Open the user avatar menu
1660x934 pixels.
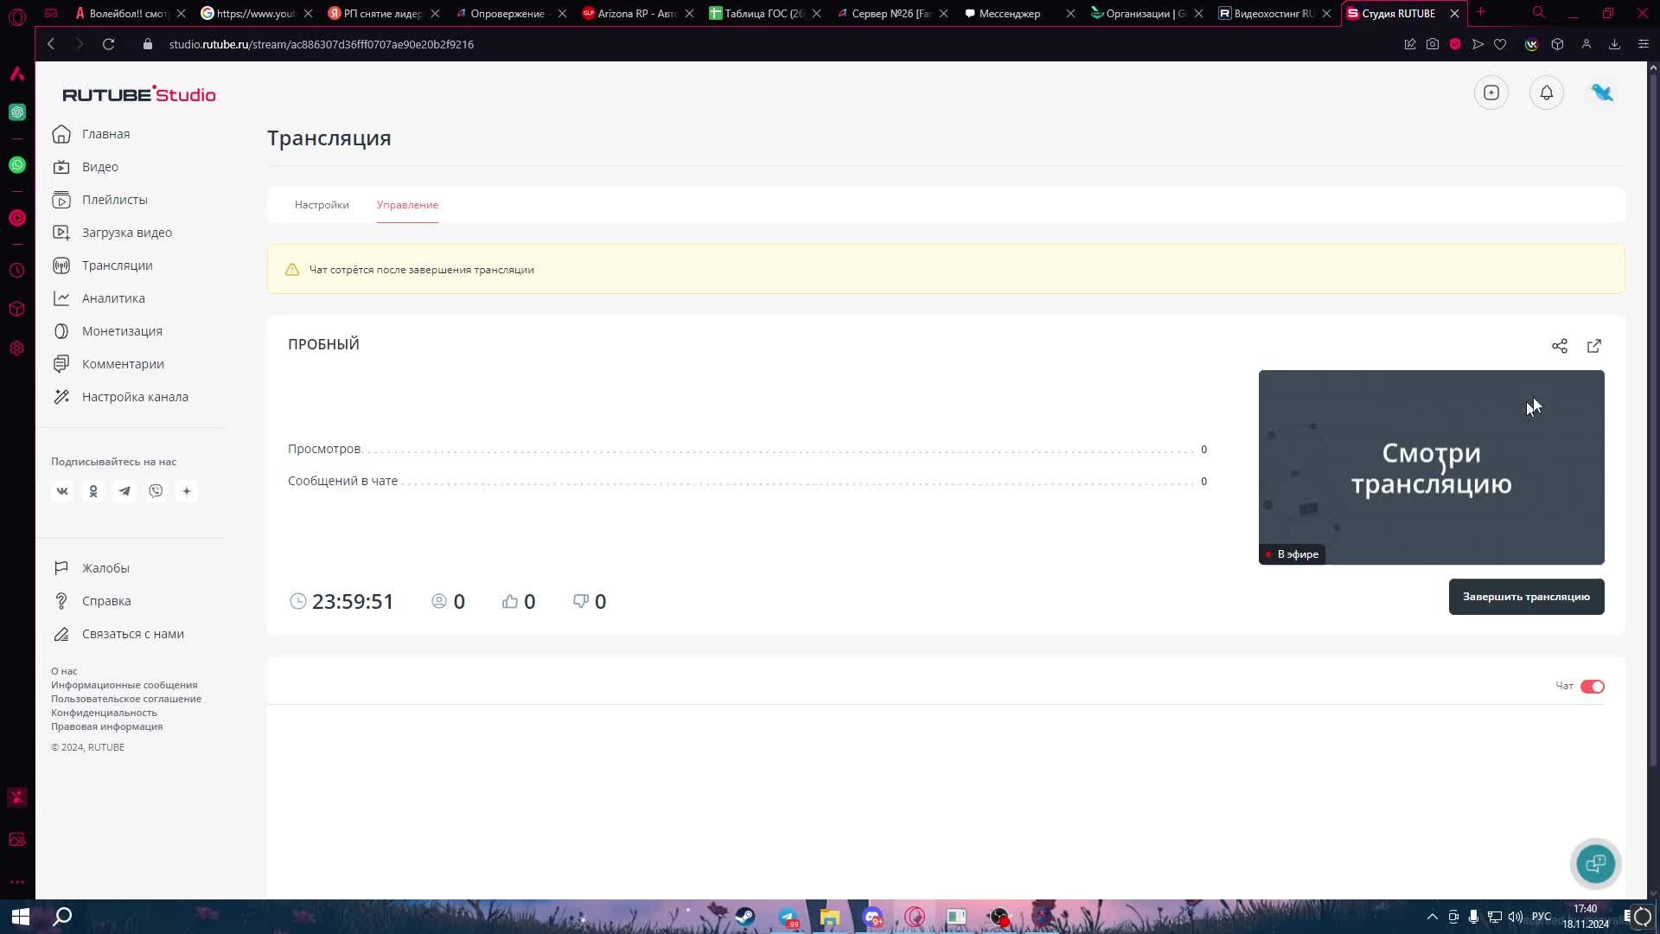(1602, 93)
